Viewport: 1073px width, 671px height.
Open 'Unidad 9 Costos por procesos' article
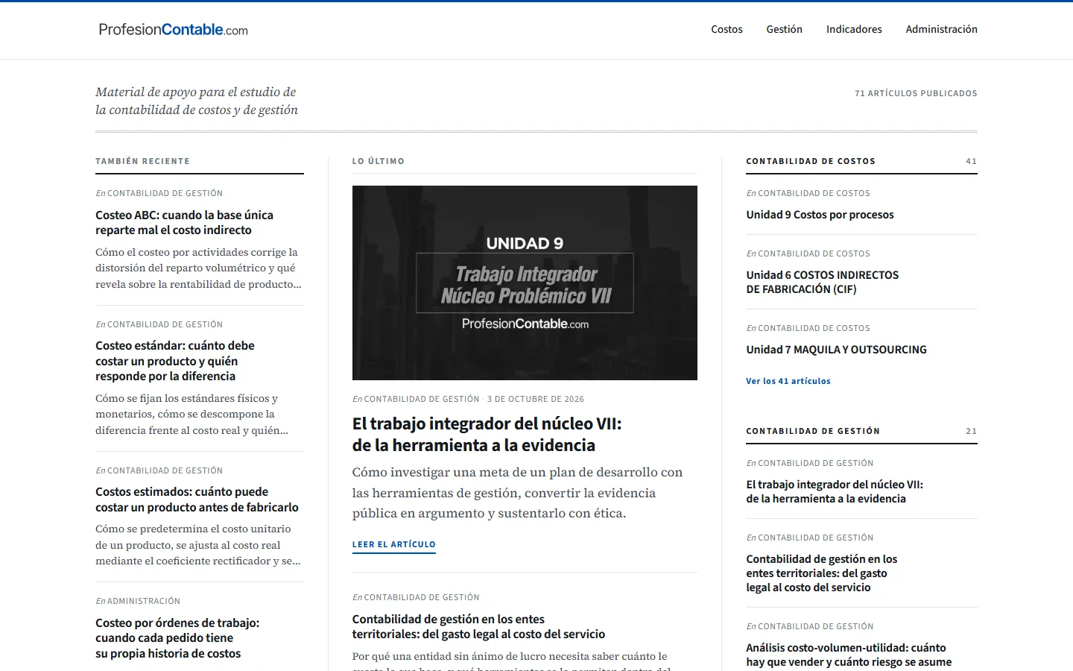point(820,215)
